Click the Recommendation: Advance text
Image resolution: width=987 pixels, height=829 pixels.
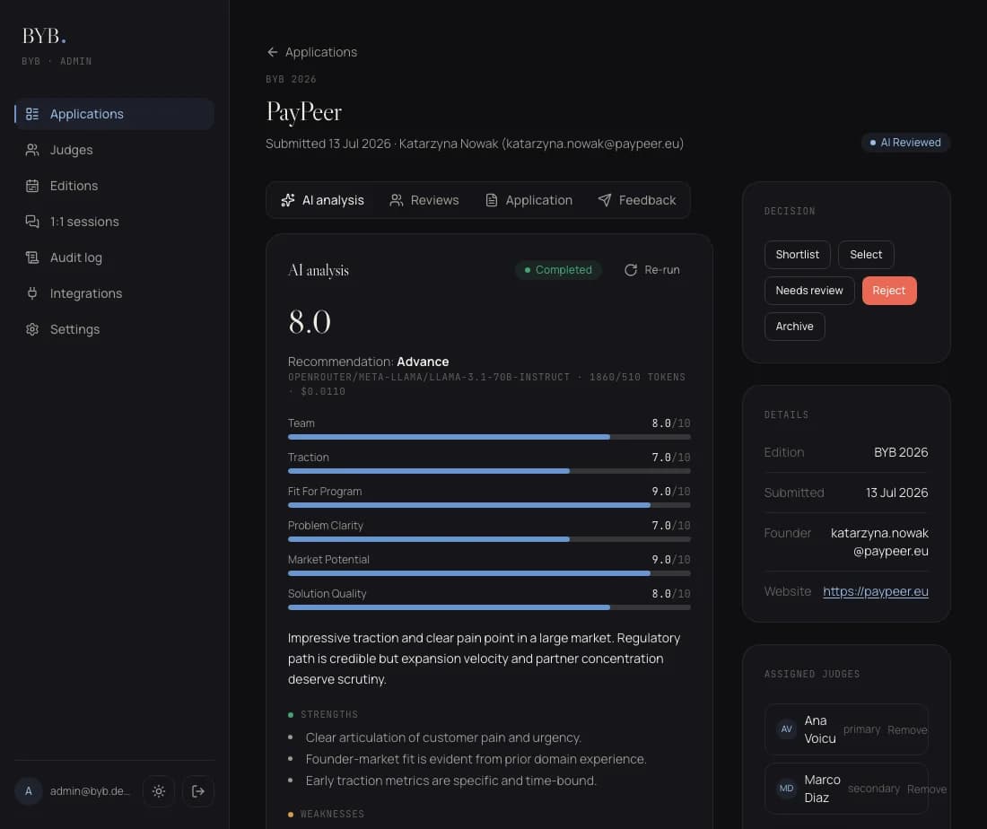(x=368, y=362)
